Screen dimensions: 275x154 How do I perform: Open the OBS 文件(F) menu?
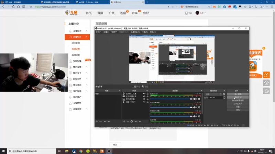coord(99,32)
